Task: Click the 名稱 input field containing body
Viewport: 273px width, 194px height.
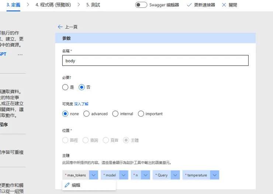Action: click(x=155, y=60)
